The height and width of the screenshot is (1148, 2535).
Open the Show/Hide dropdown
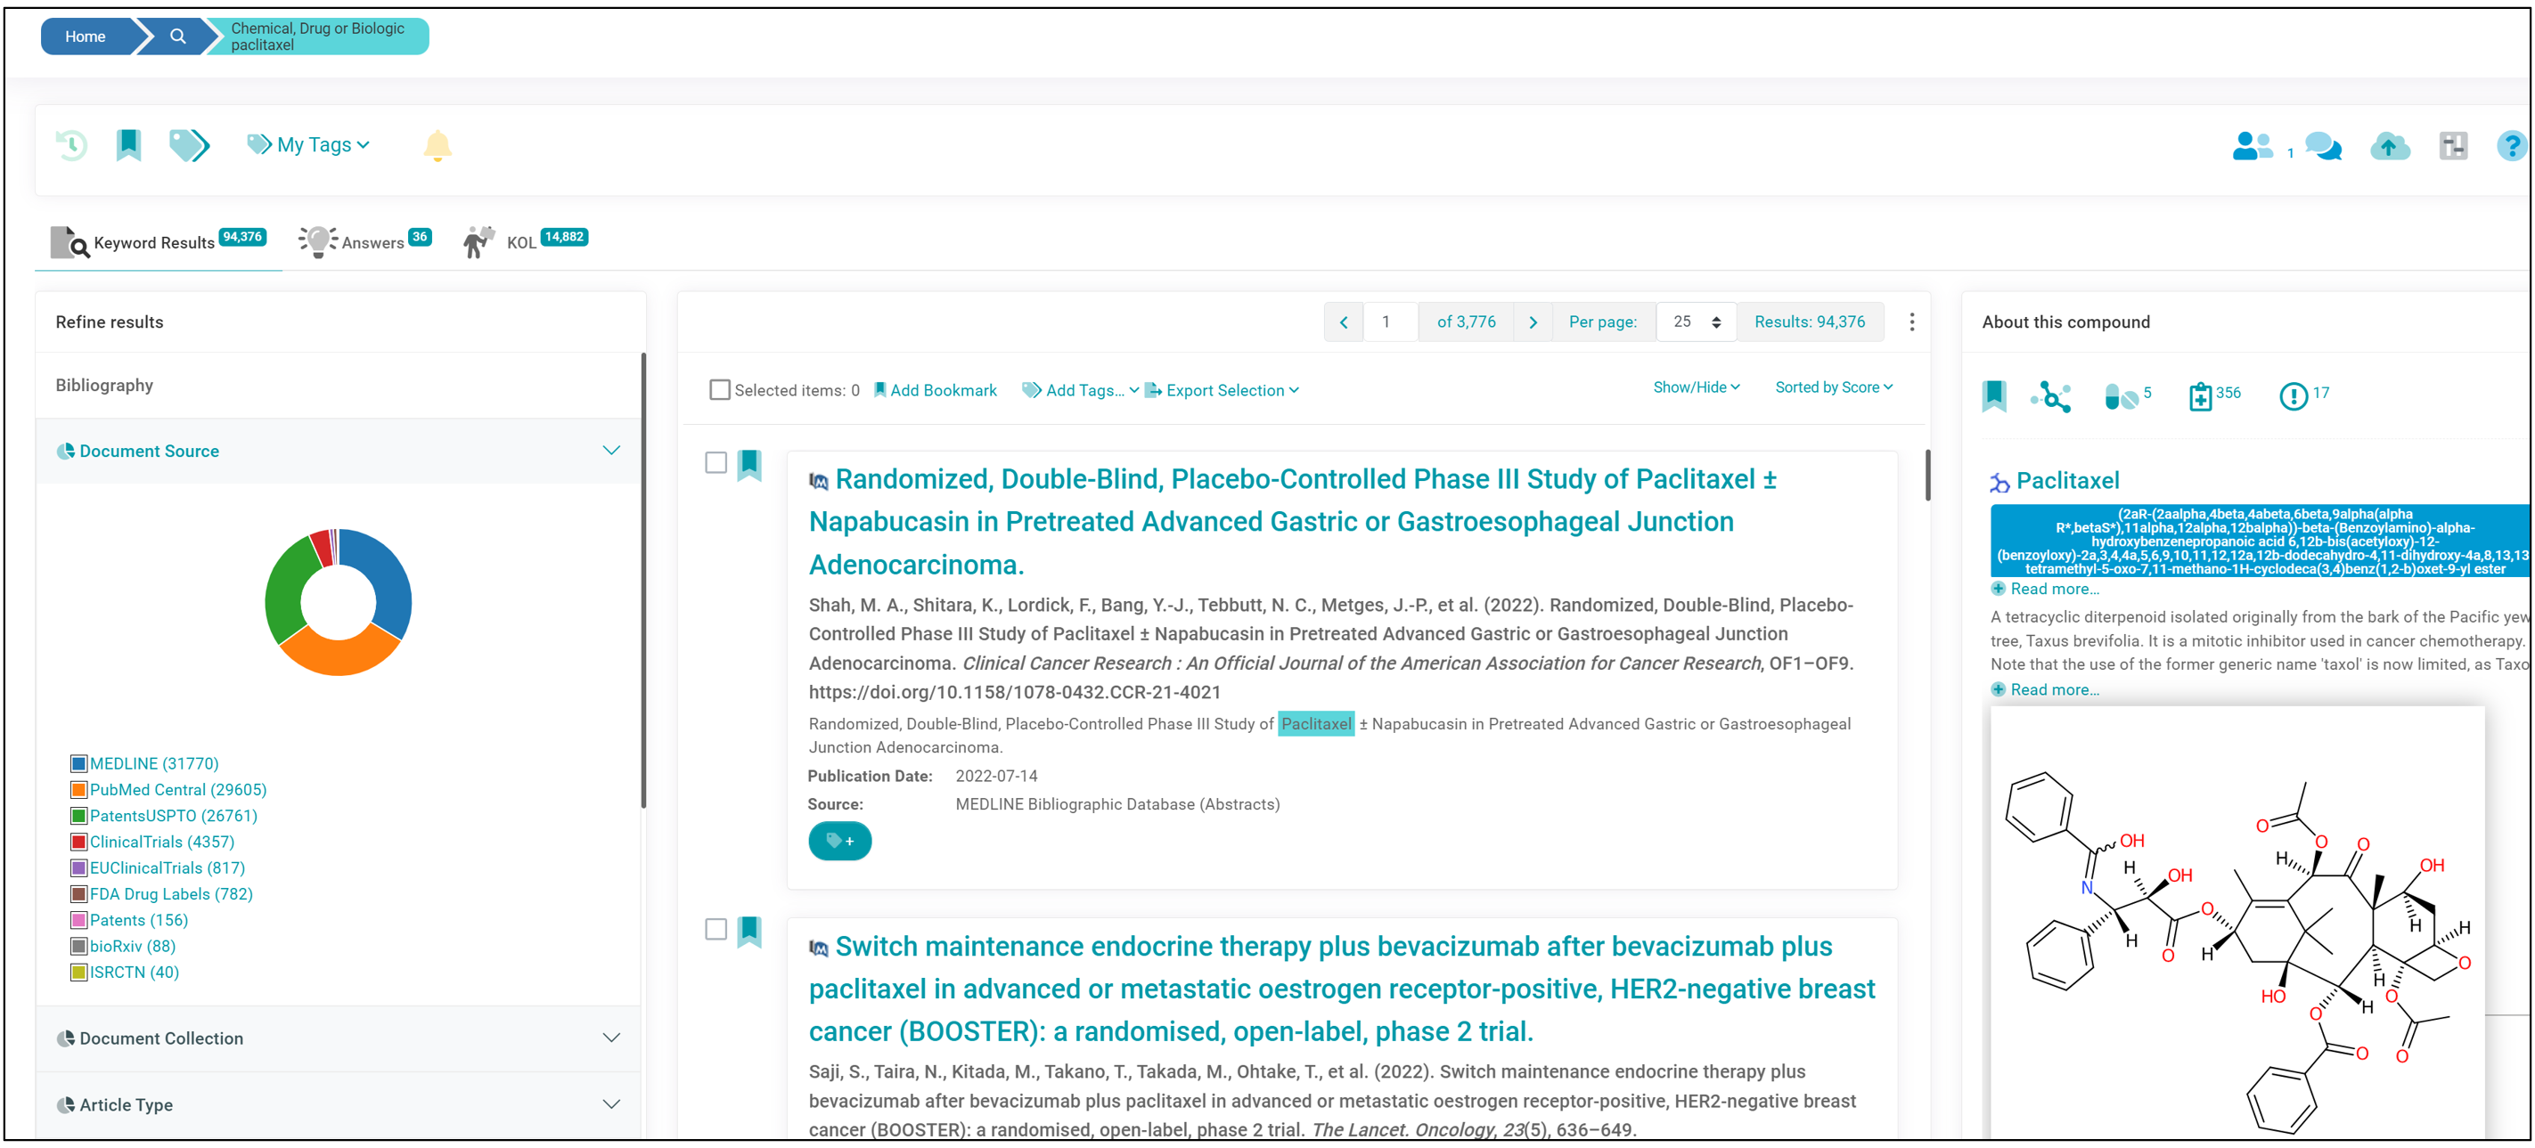pyautogui.click(x=1696, y=387)
